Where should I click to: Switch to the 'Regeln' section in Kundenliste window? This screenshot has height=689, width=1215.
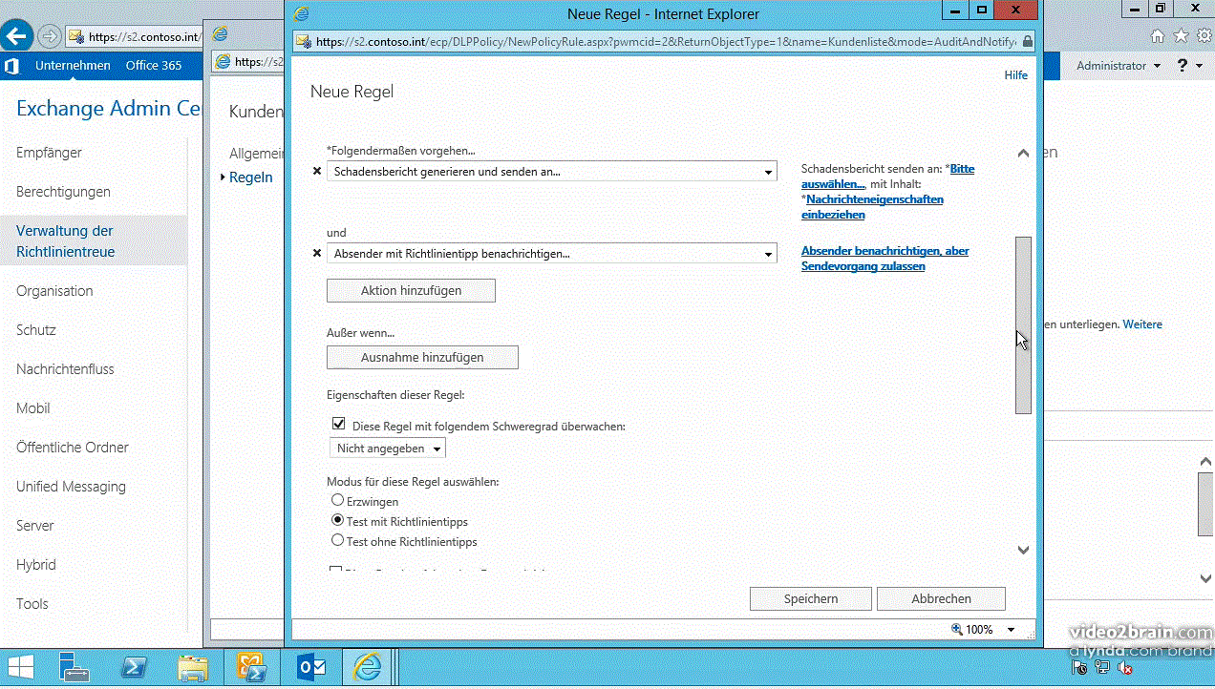(x=251, y=177)
